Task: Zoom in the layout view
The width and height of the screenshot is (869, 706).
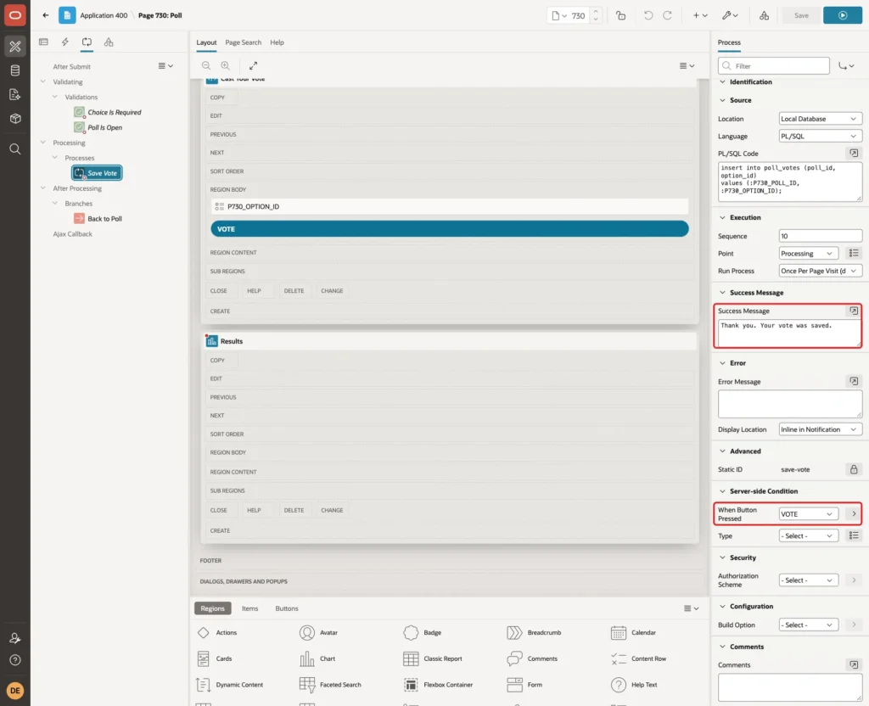Action: point(226,65)
